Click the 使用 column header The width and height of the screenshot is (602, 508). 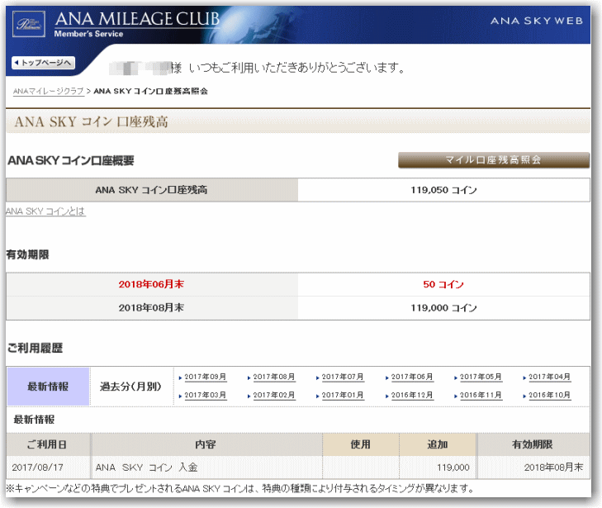pos(361,444)
